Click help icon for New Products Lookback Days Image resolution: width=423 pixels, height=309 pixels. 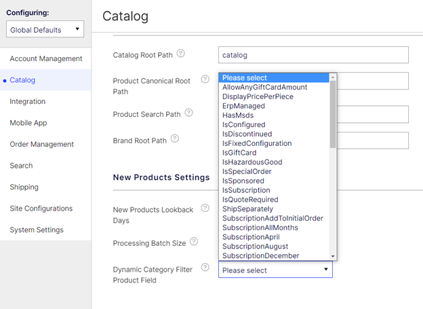[205, 208]
